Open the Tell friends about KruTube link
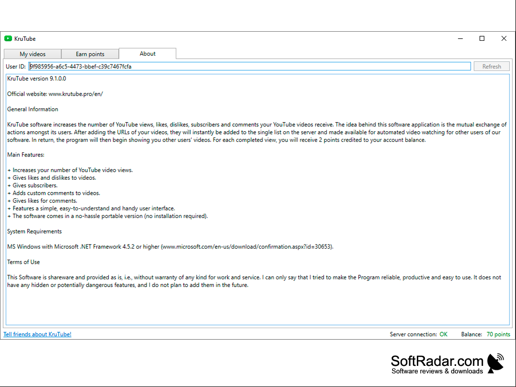The height and width of the screenshot is (387, 516). (x=37, y=334)
